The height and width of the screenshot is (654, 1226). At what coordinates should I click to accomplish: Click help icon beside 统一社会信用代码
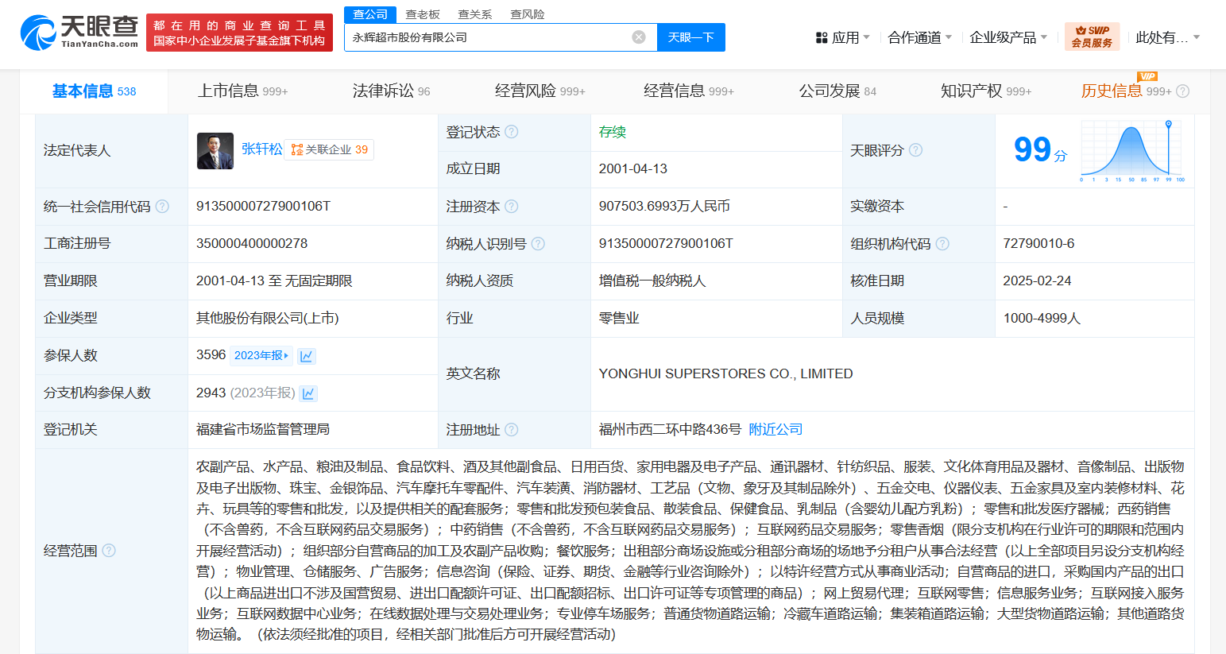(x=162, y=207)
